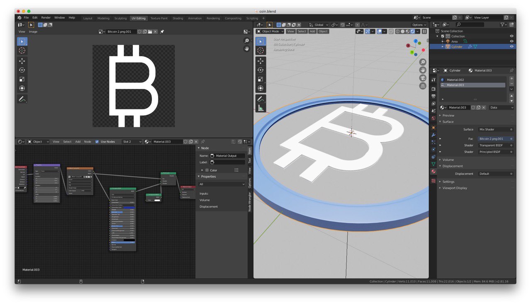
Task: Toggle visibility of Area light in the outliner
Action: coord(512,41)
